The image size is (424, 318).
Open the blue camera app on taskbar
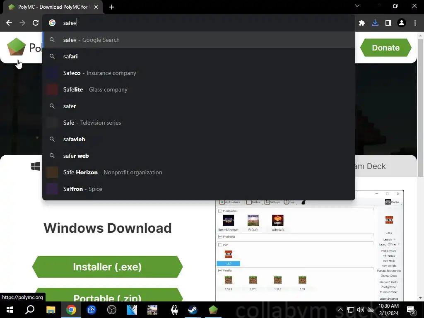(x=92, y=310)
